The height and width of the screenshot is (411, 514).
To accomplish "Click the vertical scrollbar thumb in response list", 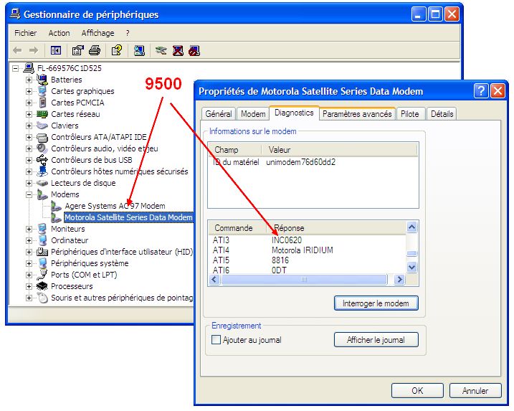I will pyautogui.click(x=411, y=253).
